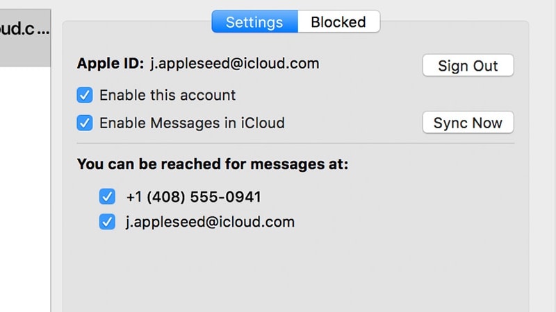The width and height of the screenshot is (556, 312).
Task: Switch to the Blocked tab
Action: pos(338,22)
